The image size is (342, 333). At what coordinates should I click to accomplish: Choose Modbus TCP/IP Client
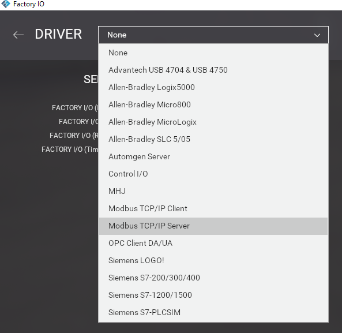click(x=213, y=208)
